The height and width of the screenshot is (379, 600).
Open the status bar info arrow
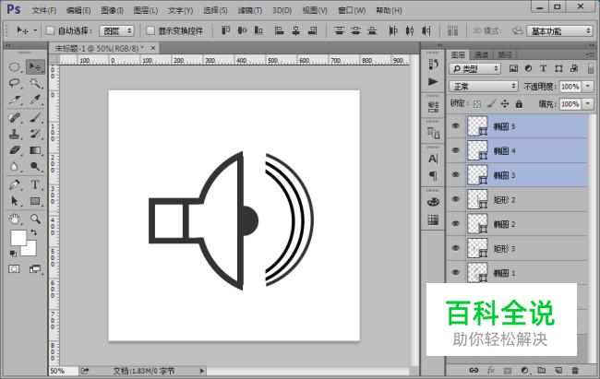[x=202, y=371]
